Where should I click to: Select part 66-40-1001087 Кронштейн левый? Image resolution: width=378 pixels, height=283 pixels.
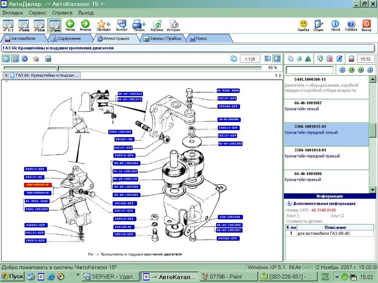click(326, 111)
